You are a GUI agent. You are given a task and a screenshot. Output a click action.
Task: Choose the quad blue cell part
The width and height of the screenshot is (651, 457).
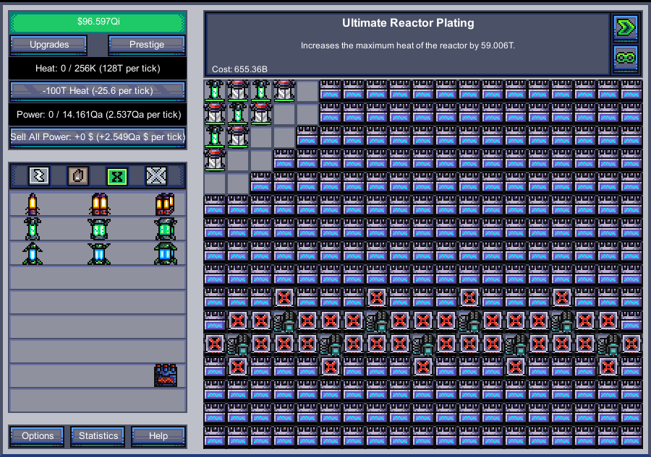[165, 253]
